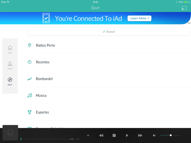Mute using the speaker icon
Screen dimensions: 191x143
154,135
